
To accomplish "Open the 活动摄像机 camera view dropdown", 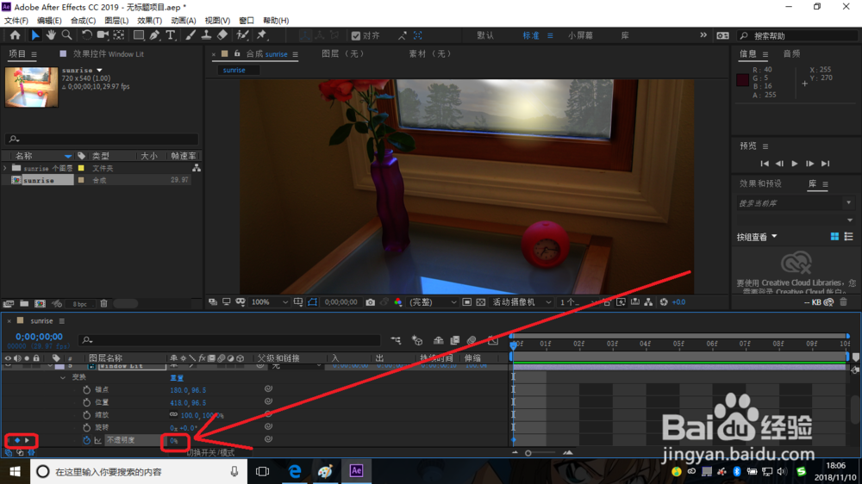I will coord(522,302).
